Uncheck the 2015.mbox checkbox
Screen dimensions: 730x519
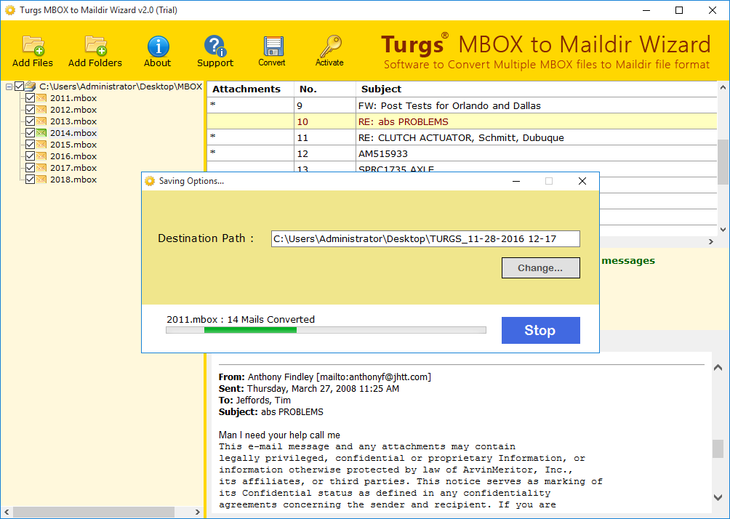coord(31,145)
